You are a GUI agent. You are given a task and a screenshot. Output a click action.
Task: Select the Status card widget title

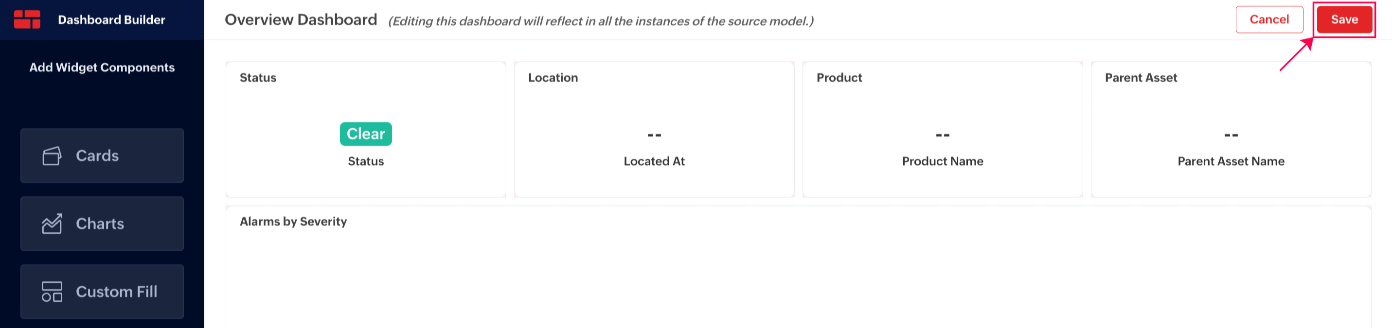pos(258,78)
